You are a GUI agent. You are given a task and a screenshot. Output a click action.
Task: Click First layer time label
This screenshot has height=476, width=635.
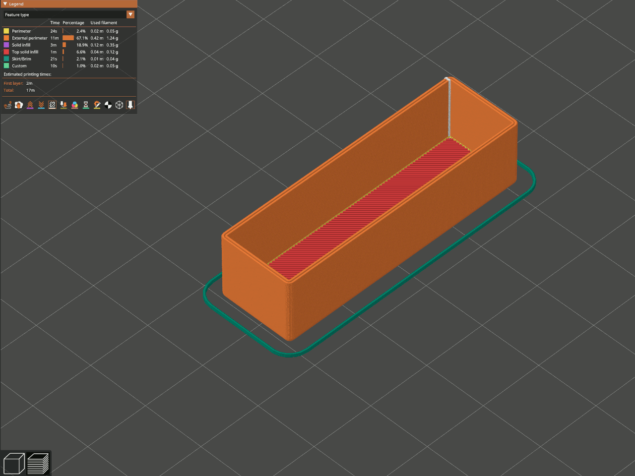tap(13, 83)
